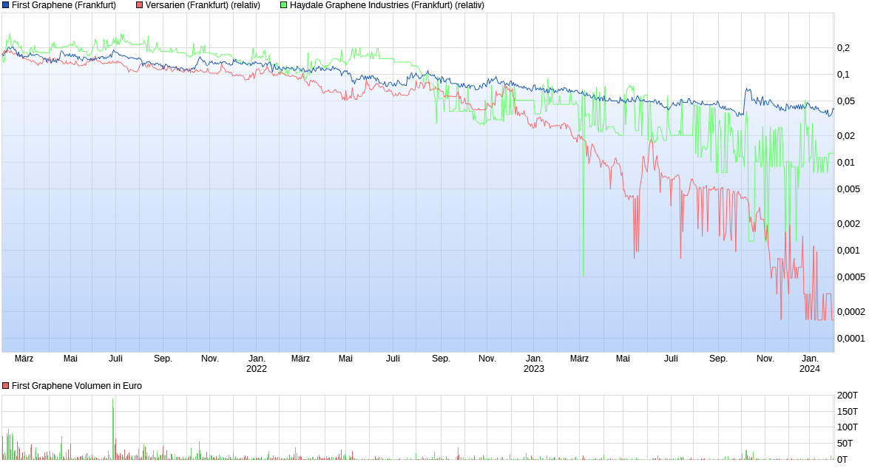Click the 'Nov.' label before Jan. 2022
The width and height of the screenshot is (869, 468).
210,359
